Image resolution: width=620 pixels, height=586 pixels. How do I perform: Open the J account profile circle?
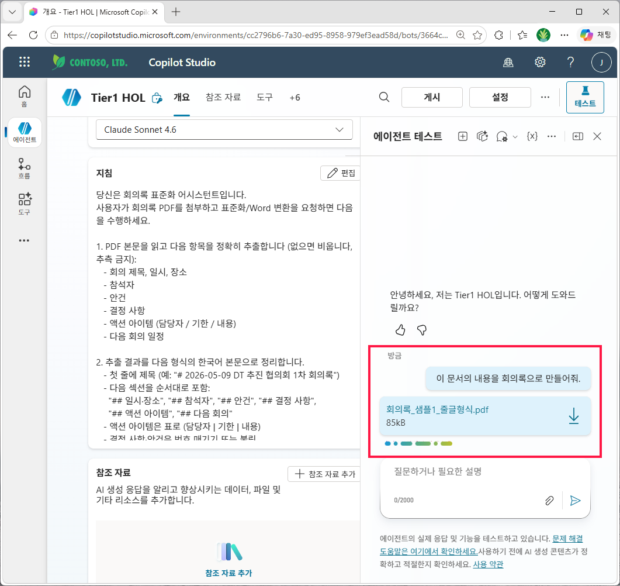(601, 62)
